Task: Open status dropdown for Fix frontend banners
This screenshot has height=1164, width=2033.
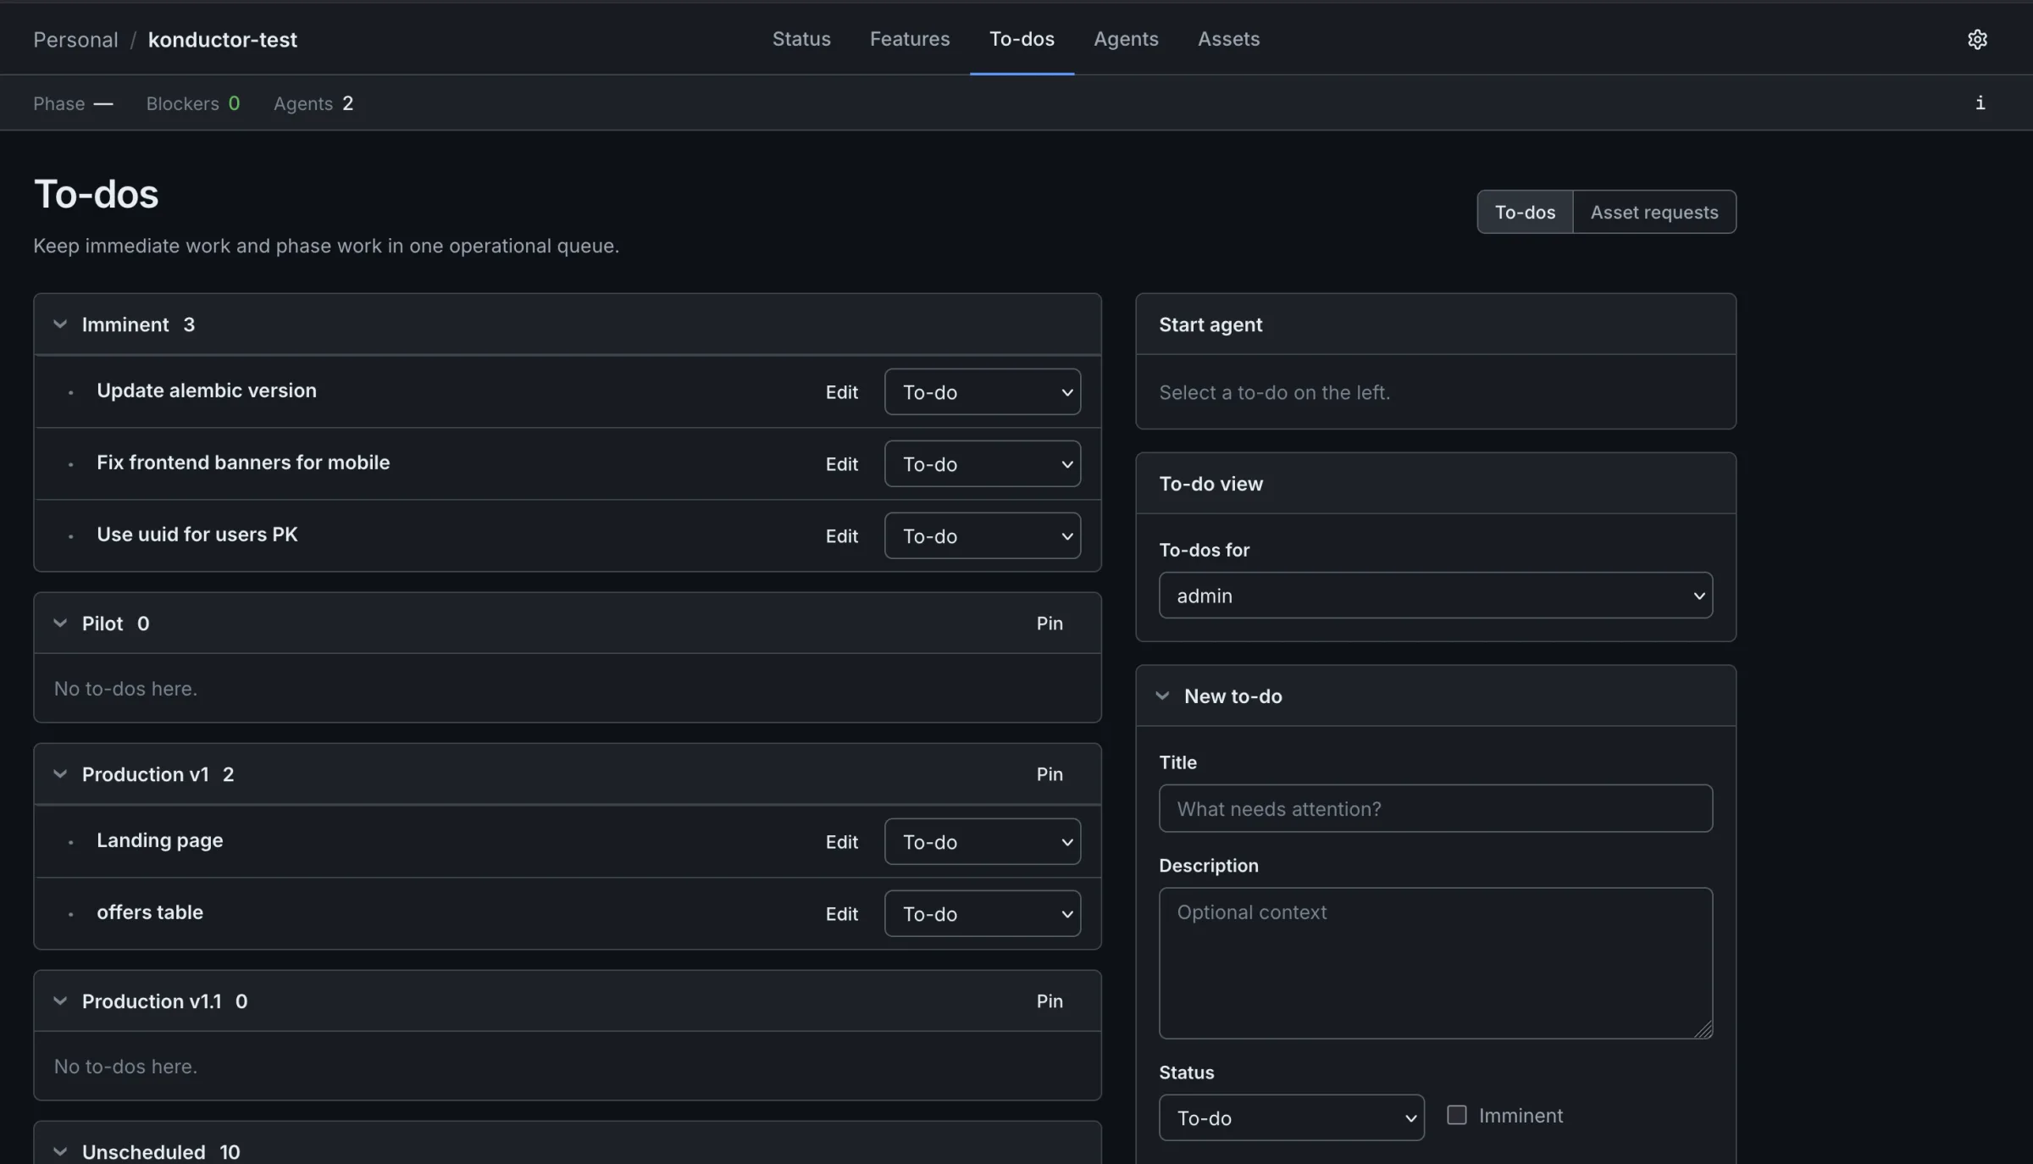Action: tap(983, 464)
